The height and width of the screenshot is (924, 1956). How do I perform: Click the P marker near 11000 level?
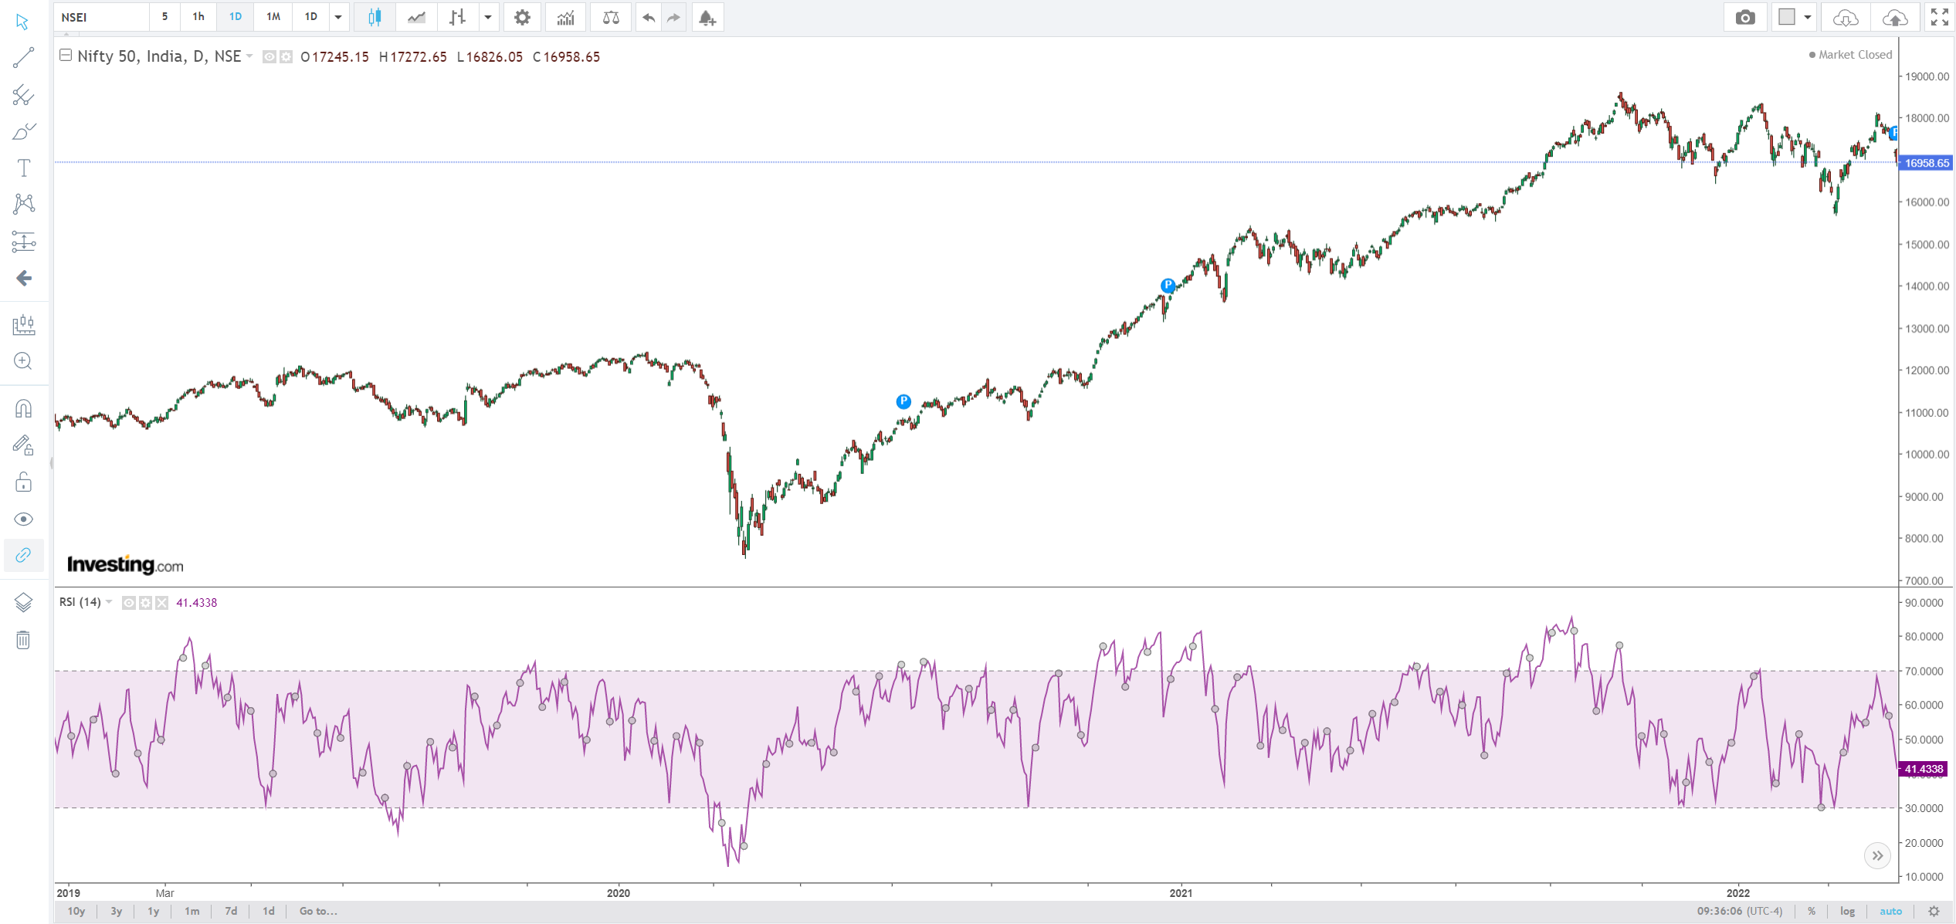click(x=903, y=401)
